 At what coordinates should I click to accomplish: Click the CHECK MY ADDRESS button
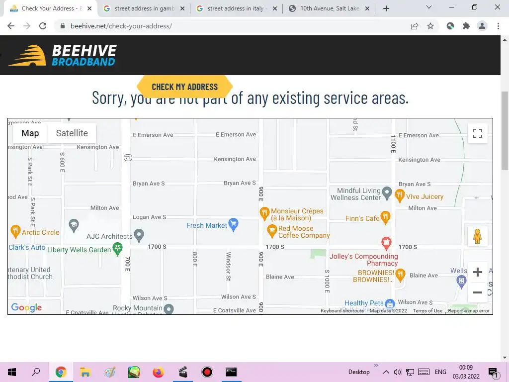pos(185,87)
